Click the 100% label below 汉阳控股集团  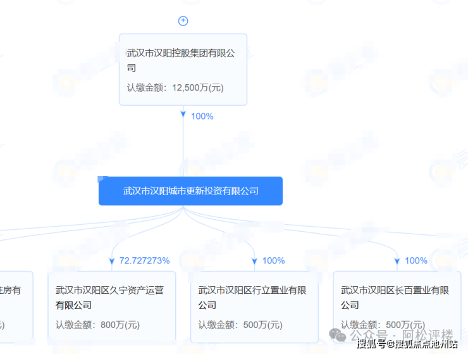click(202, 117)
